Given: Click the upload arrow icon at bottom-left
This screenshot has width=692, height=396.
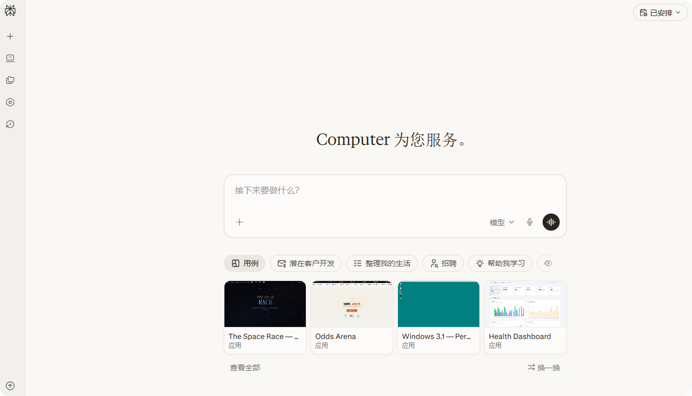Looking at the screenshot, I should [x=10, y=386].
